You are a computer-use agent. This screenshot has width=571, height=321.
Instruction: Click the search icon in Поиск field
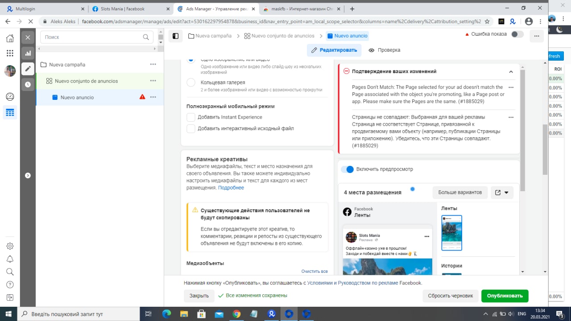coord(146,37)
